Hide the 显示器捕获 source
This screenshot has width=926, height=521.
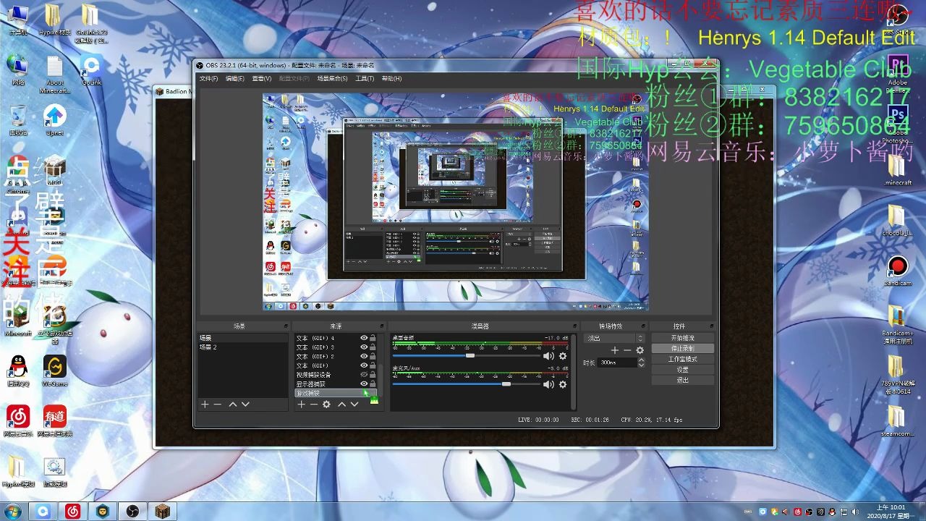[x=364, y=384]
